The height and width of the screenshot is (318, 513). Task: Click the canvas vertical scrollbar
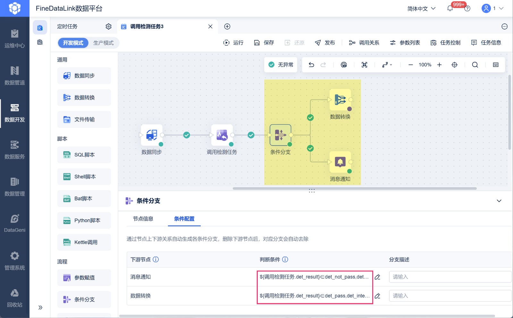click(509, 112)
